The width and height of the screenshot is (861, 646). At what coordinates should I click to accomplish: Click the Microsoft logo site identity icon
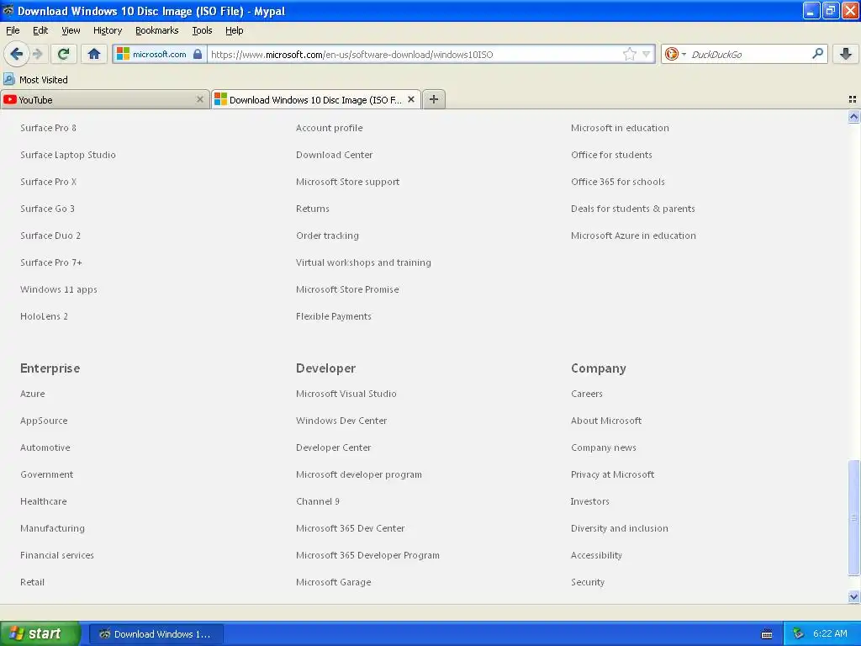(x=123, y=54)
